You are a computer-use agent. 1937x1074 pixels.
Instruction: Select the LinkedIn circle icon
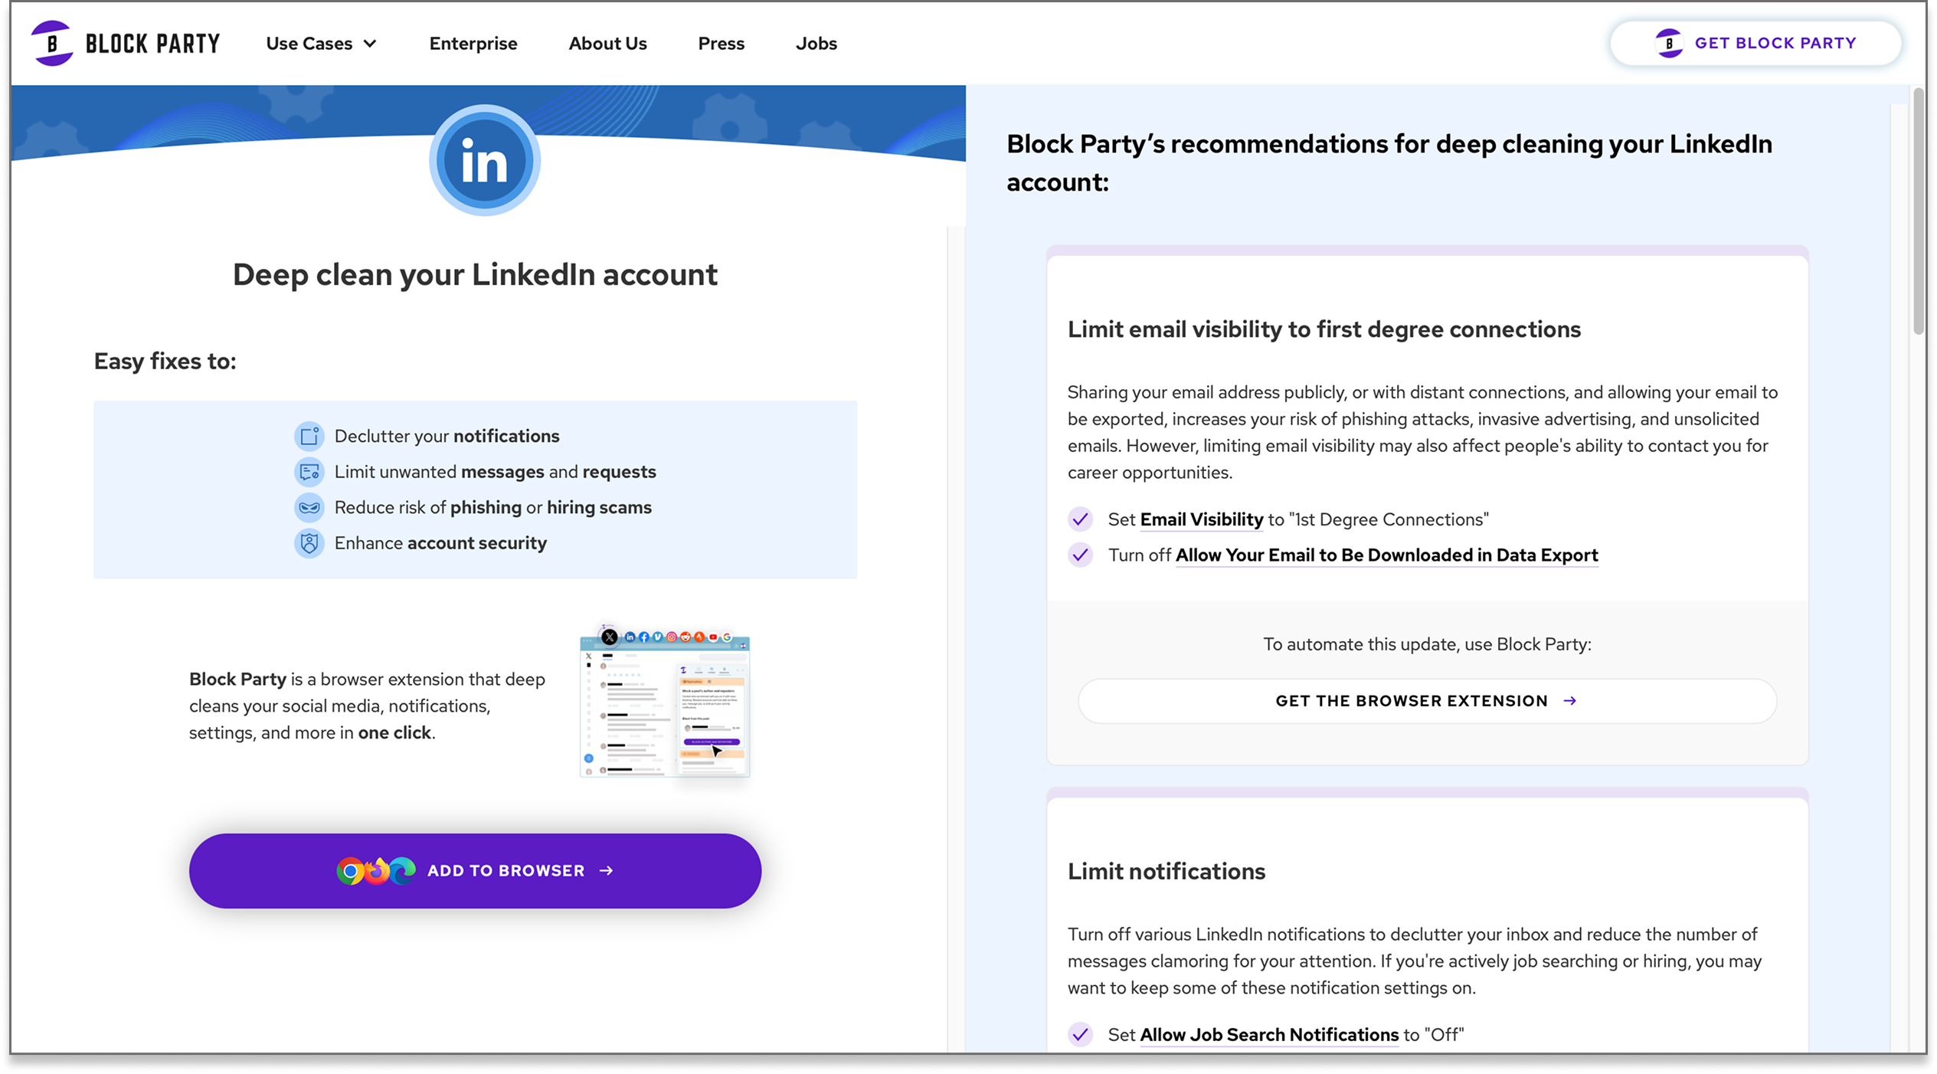(x=483, y=159)
